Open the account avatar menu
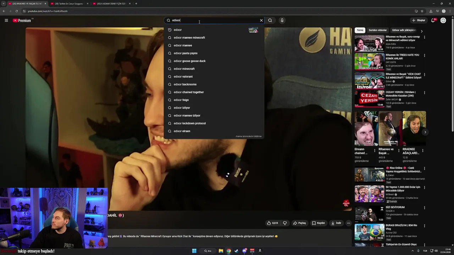The image size is (454, 255). coord(443,20)
